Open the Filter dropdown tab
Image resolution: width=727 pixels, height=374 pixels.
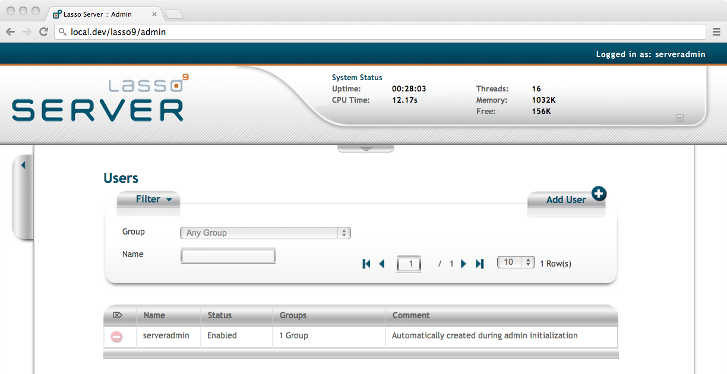pos(148,199)
